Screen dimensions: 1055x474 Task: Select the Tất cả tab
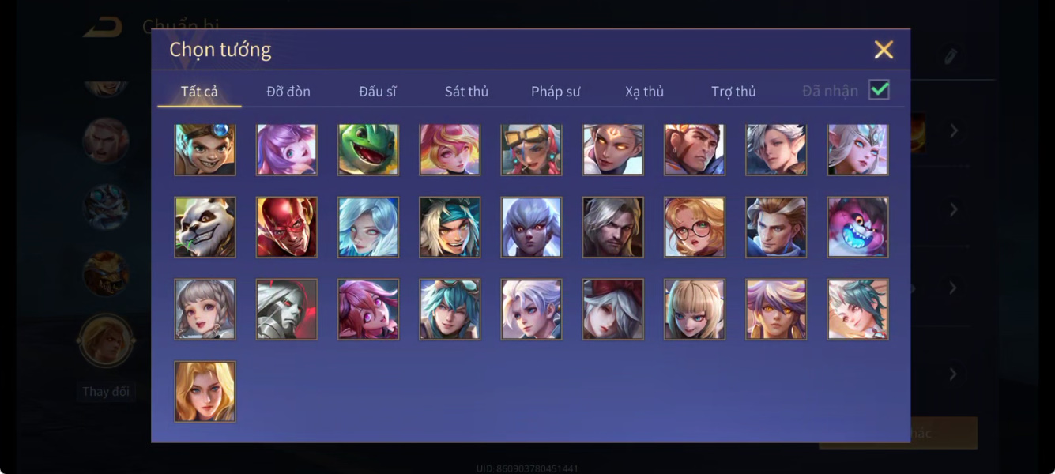click(199, 92)
